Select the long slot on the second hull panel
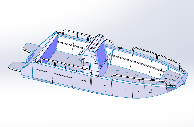Screen dimensions: 194x127 (x=63, y=76)
